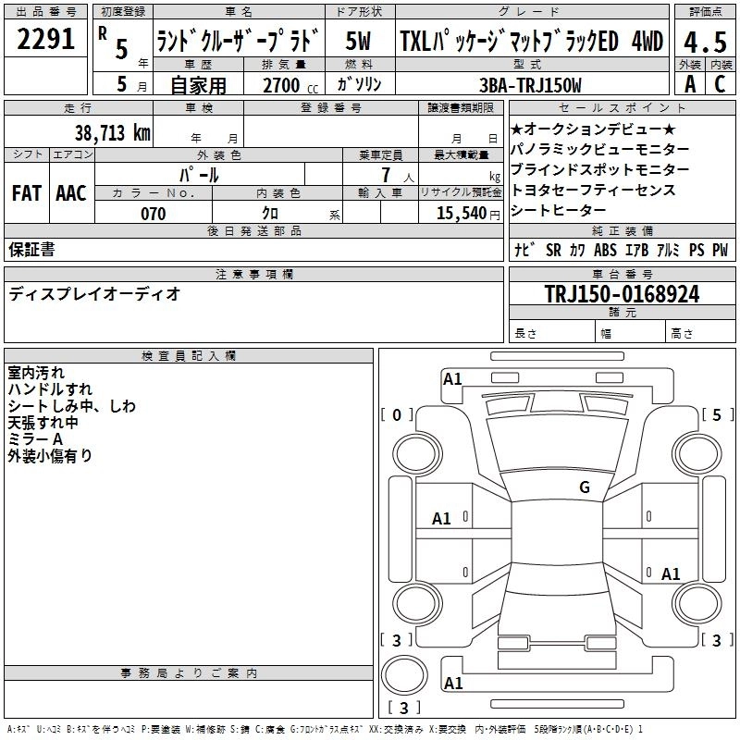Select the ディスプレイオーディオ note text

pyautogui.click(x=94, y=294)
